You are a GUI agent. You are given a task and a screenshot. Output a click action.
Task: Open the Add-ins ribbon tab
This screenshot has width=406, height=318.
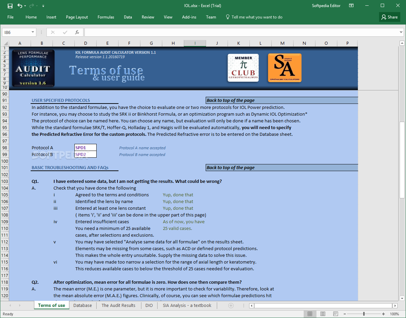tap(189, 17)
